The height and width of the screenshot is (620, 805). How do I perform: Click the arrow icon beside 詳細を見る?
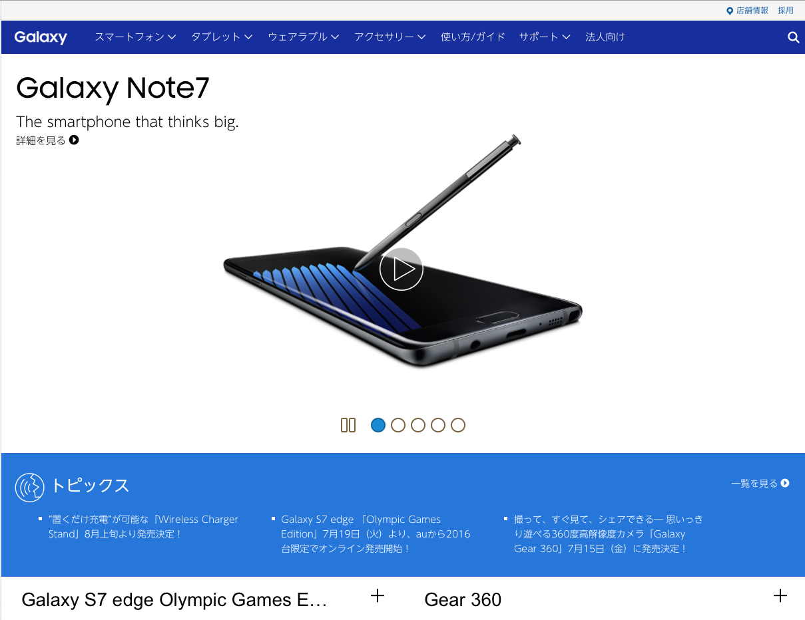tap(74, 140)
